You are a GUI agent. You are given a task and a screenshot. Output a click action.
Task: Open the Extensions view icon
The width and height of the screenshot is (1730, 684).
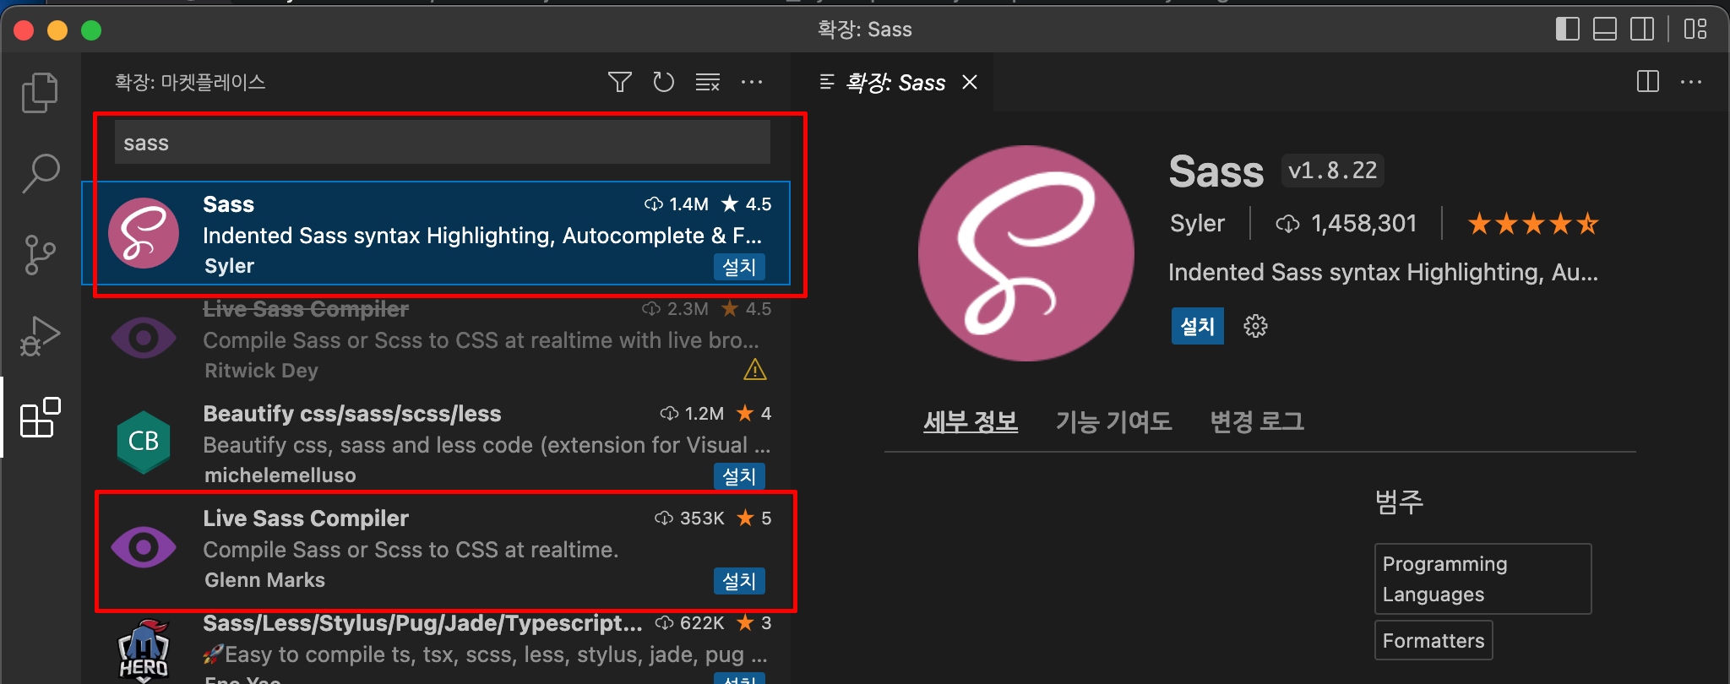tap(40, 417)
